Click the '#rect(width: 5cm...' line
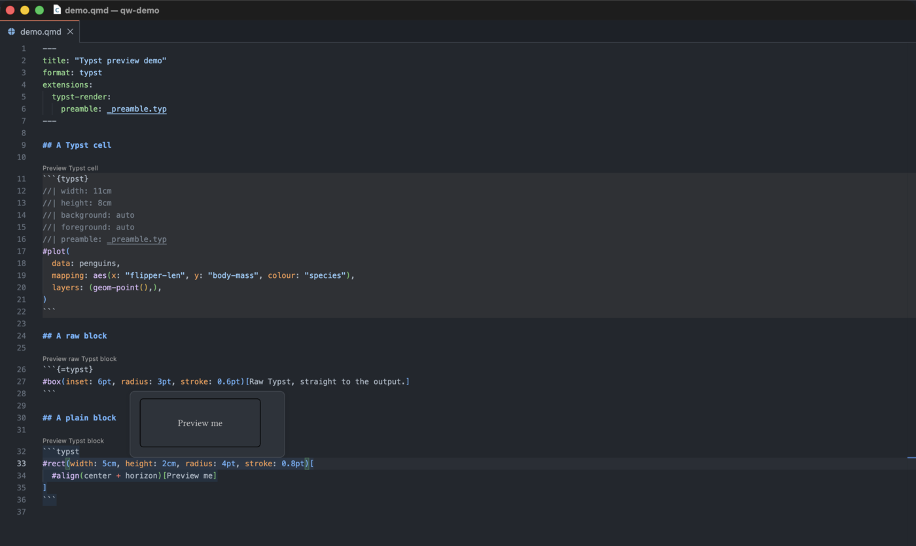Image resolution: width=916 pixels, height=546 pixels. [178, 464]
